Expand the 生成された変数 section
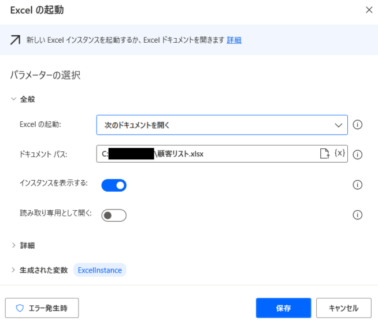The image size is (378, 325). coord(13,270)
